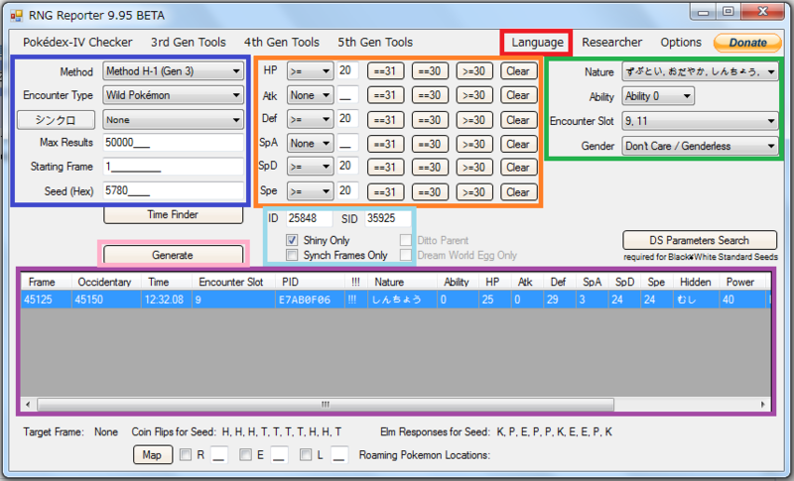The image size is (794, 481).
Task: Click the horizontal scrollbar thumb of results
Action: (326, 404)
